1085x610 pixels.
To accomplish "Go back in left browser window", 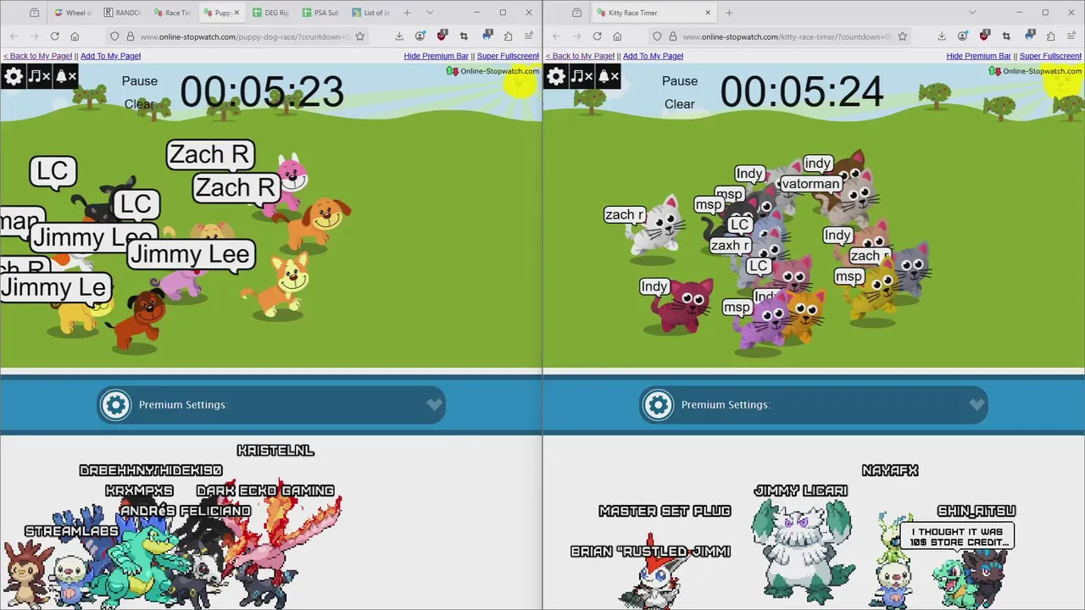I will (14, 36).
